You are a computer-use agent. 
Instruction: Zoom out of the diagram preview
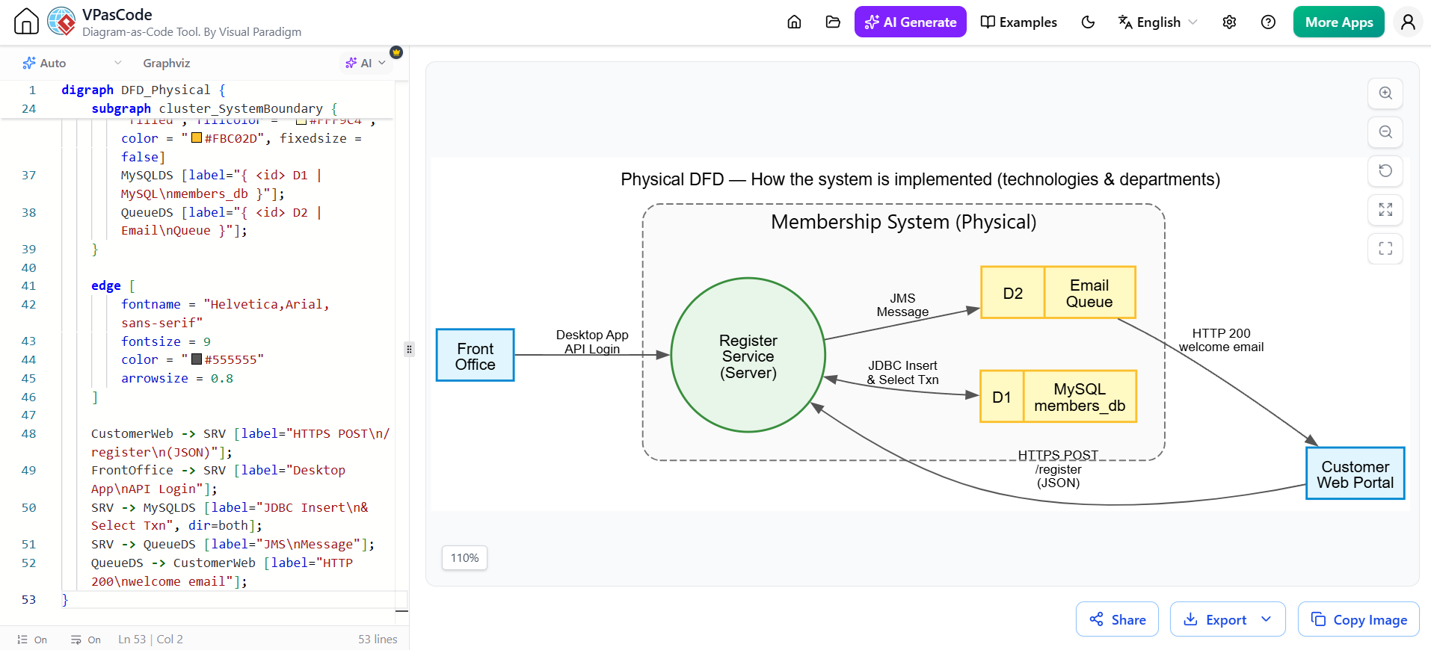coord(1385,132)
